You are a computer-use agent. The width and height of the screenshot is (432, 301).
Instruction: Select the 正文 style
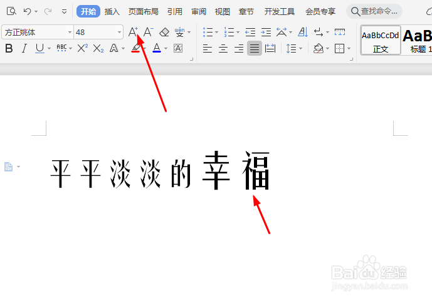381,41
